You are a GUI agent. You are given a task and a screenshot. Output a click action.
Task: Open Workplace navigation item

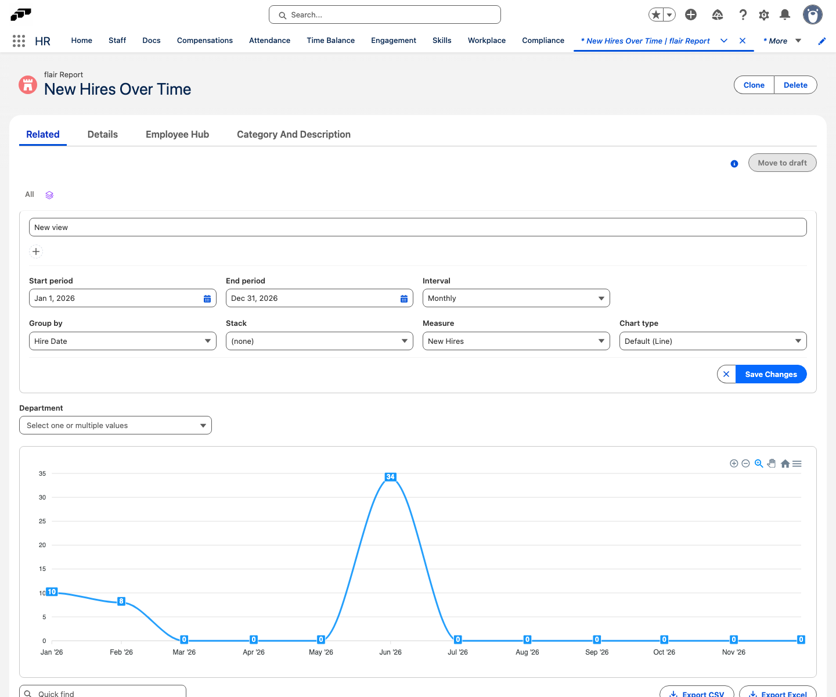pyautogui.click(x=487, y=41)
